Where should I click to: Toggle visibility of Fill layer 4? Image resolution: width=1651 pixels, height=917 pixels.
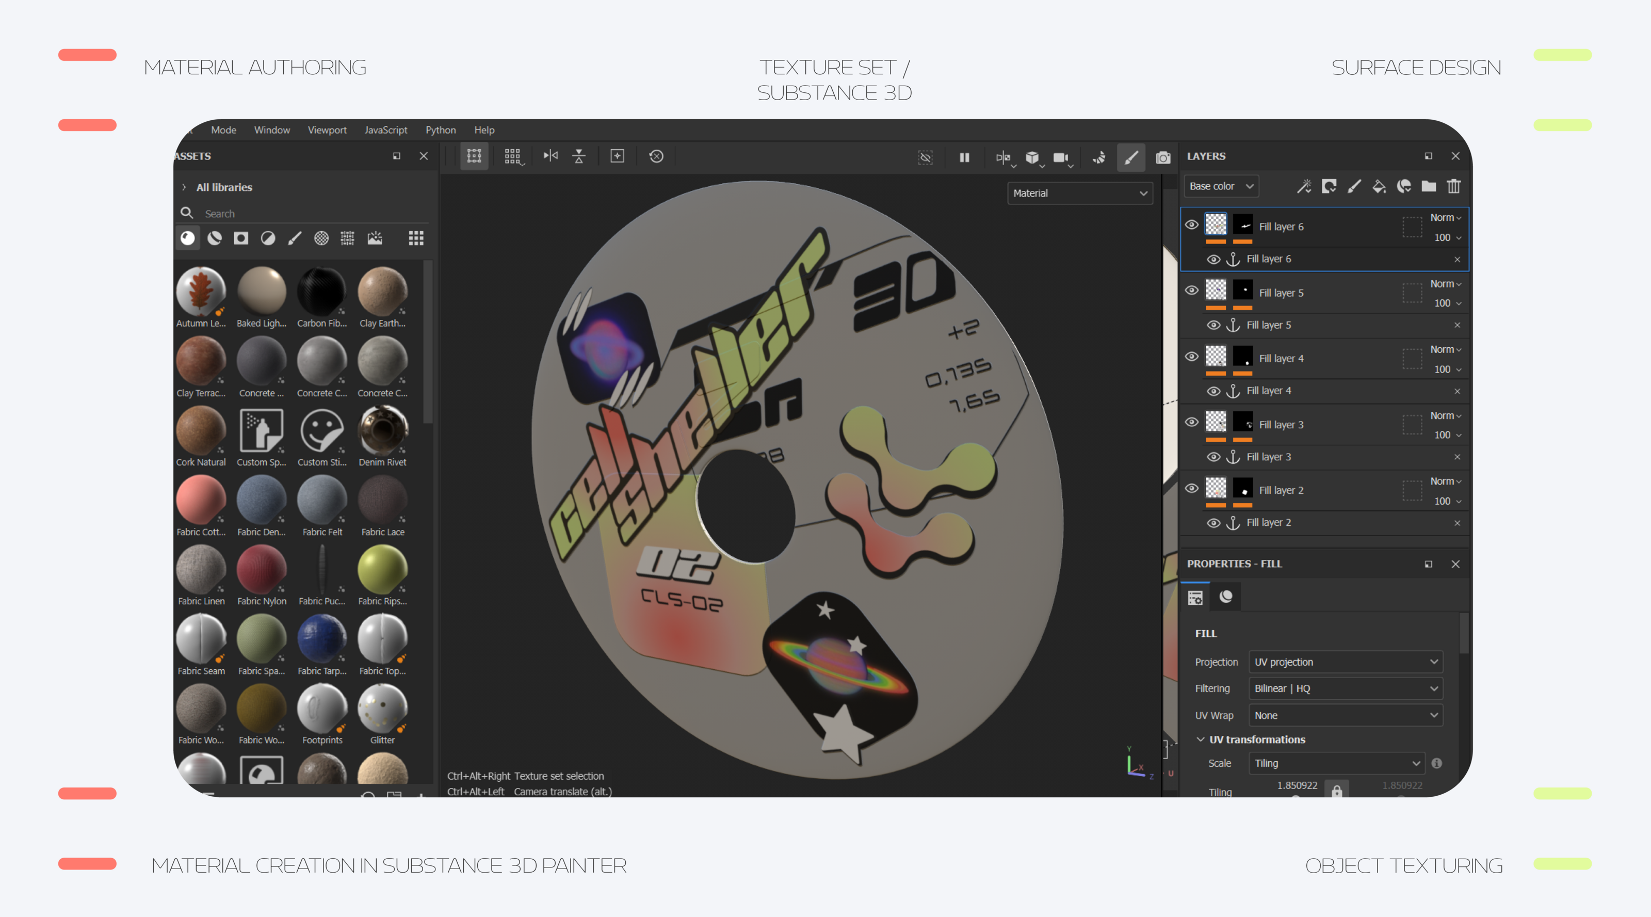point(1191,357)
